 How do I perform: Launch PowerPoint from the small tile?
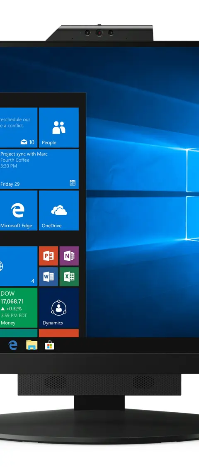(49, 256)
